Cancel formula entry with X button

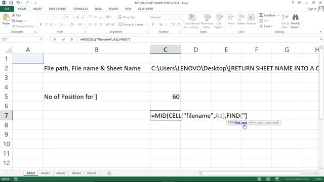(x=55, y=39)
